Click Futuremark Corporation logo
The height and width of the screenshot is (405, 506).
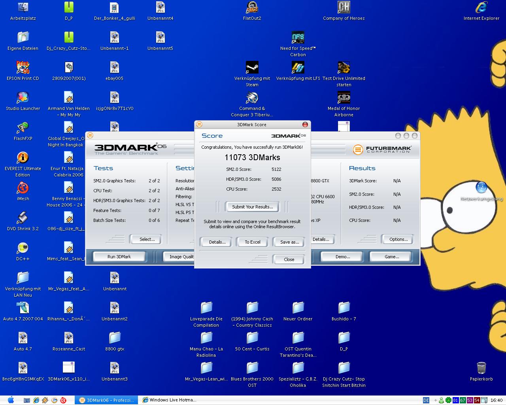point(382,150)
